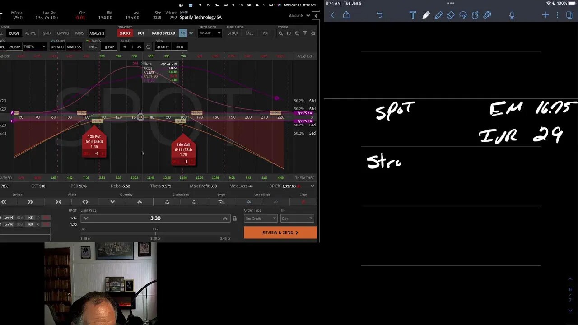The image size is (578, 325).
Task: Swap the position legs
Action: pyautogui.click(x=221, y=202)
